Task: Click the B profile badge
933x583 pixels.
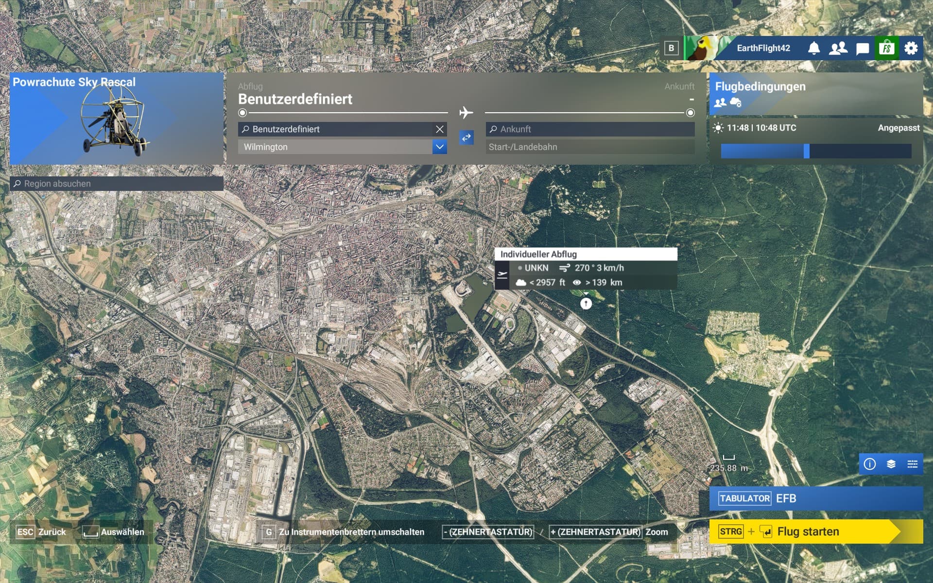Action: [x=671, y=48]
